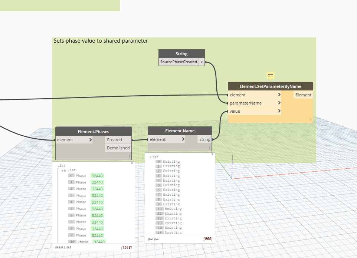Select first green 32440 element ID
This screenshot has height=258, width=357.
(97, 176)
